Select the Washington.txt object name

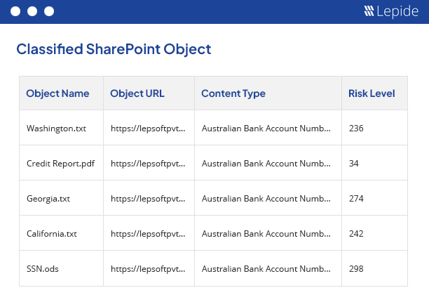(56, 129)
